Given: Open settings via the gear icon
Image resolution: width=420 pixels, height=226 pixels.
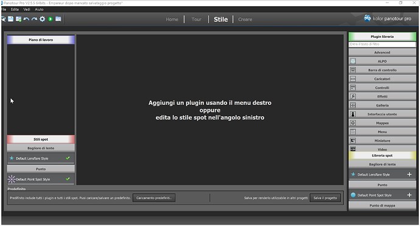Looking at the screenshot, I should coord(43,19).
